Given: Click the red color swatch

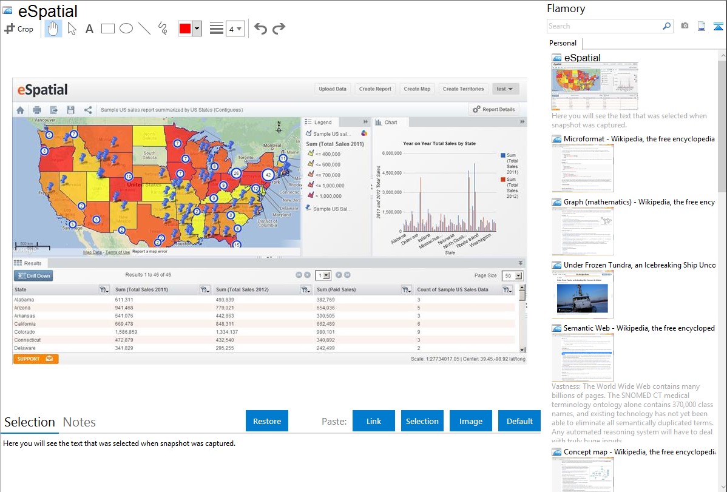Looking at the screenshot, I should coord(185,29).
